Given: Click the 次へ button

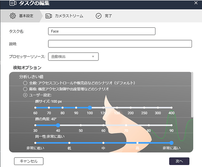Looking at the screenshot, I should pos(179,161).
